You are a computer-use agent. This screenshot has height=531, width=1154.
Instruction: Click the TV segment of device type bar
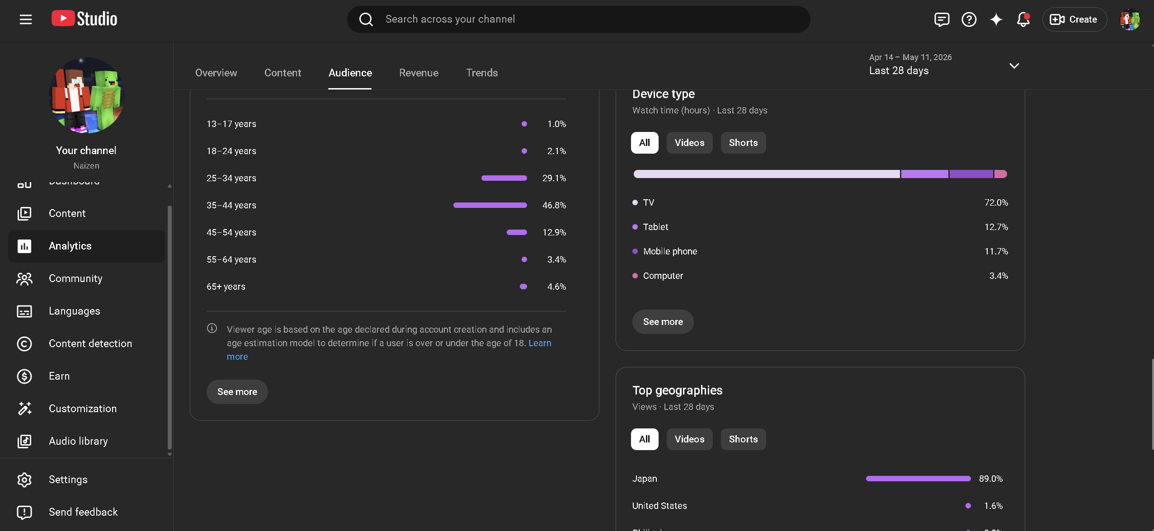point(767,174)
